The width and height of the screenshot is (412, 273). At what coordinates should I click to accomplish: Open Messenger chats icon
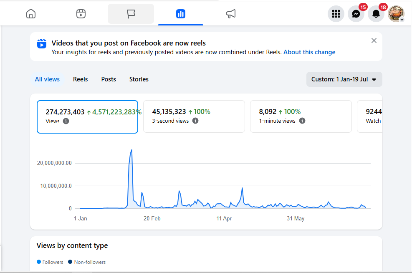(x=356, y=14)
